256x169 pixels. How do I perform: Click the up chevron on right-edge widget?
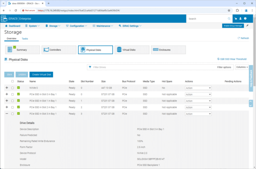coord(251,102)
